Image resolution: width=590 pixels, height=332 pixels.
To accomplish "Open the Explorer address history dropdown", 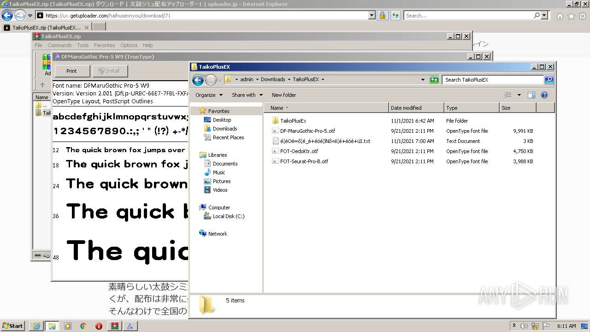I will click(x=423, y=80).
